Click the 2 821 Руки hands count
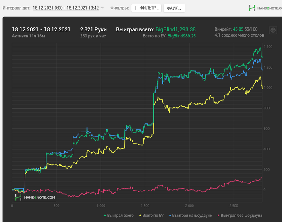This screenshot has height=222, width=282. click(x=93, y=29)
